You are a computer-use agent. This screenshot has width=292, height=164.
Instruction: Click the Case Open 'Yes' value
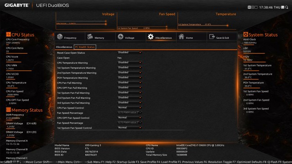point(120,58)
